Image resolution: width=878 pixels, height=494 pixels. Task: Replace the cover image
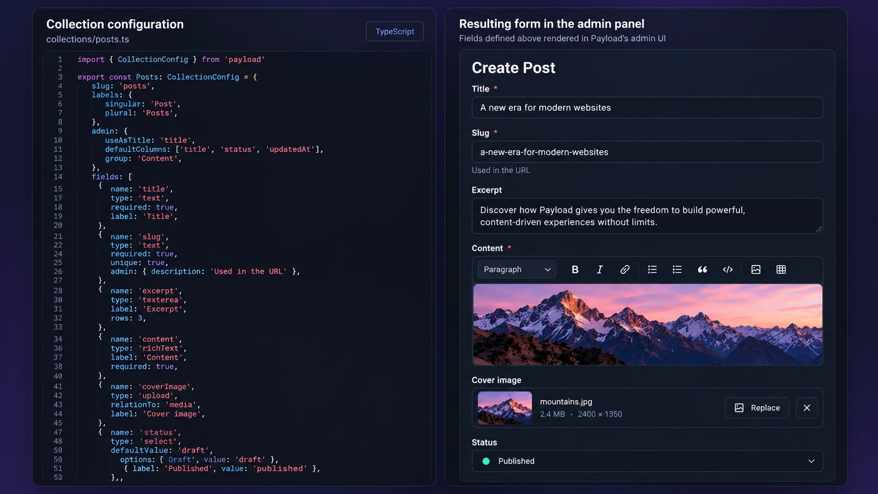[x=757, y=408]
